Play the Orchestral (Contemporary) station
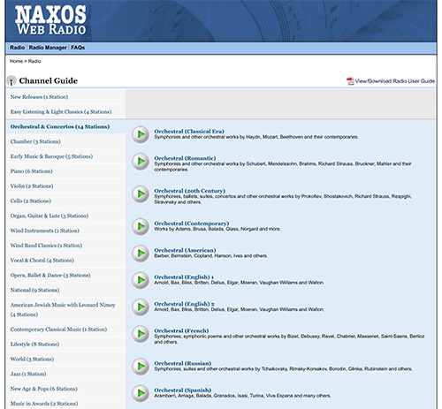 [x=141, y=226]
